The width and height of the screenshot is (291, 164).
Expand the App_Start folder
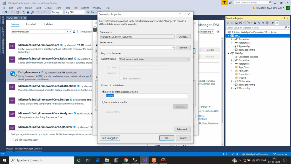[231, 71]
